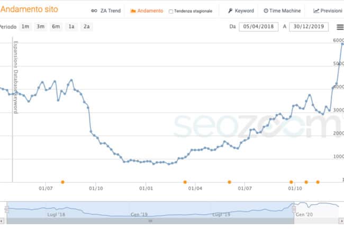Select the 2a period option
Viewport: 344px width, 229px height.
click(x=86, y=26)
